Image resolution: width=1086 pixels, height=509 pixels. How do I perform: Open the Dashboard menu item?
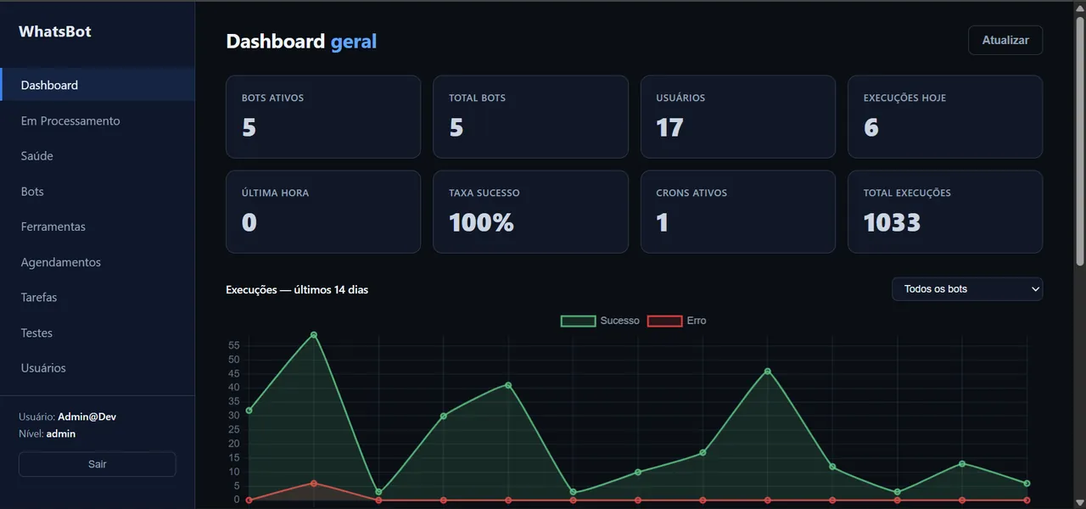[x=98, y=85]
